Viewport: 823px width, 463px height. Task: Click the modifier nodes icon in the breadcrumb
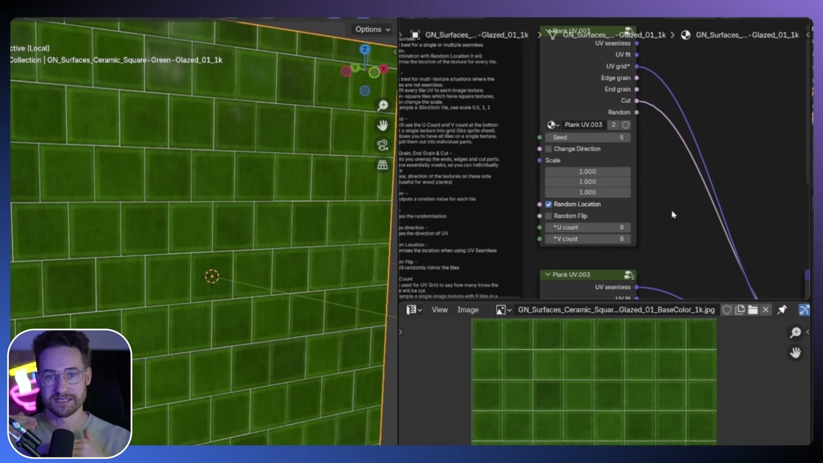coord(553,36)
